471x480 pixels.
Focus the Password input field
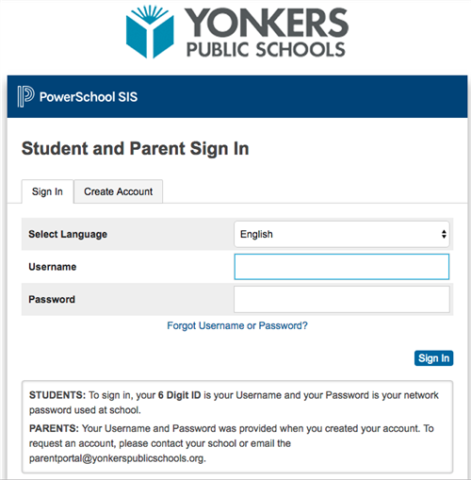pos(342,299)
